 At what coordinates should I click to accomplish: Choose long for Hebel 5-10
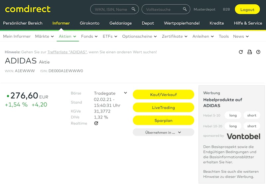[233, 115]
